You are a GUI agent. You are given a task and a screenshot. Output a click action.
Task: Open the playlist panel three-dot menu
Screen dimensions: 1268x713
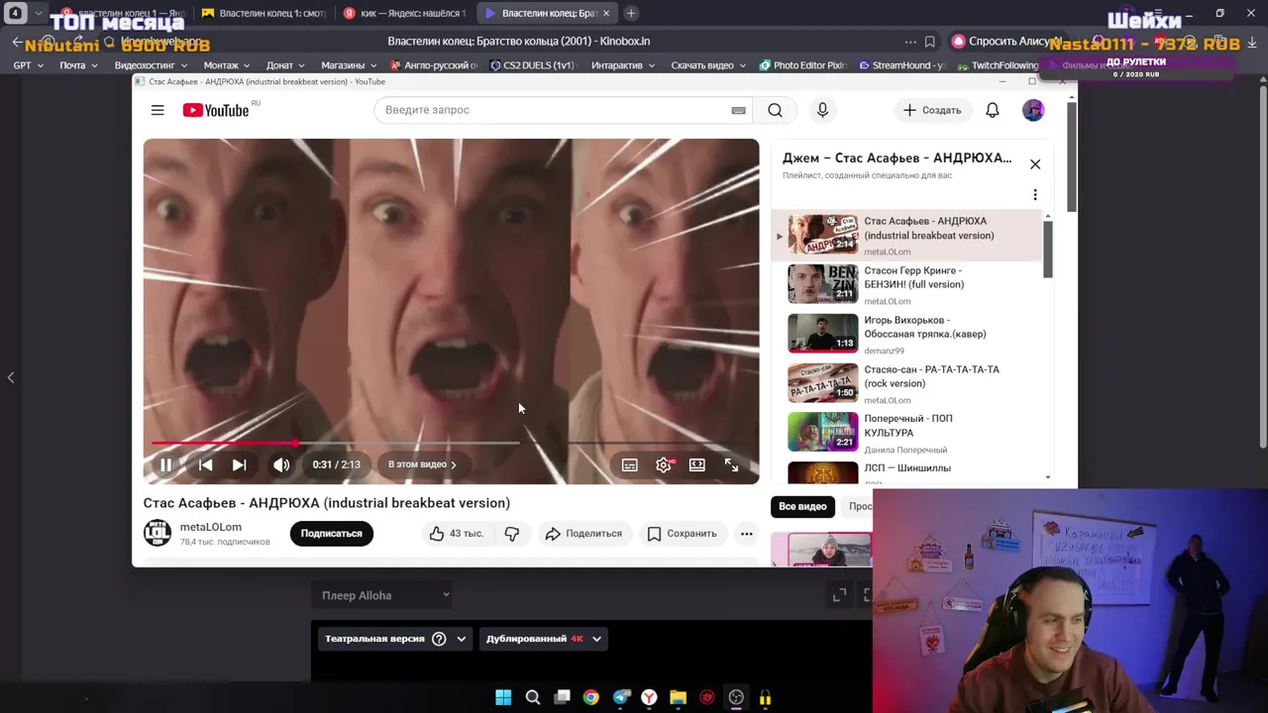coord(1035,194)
